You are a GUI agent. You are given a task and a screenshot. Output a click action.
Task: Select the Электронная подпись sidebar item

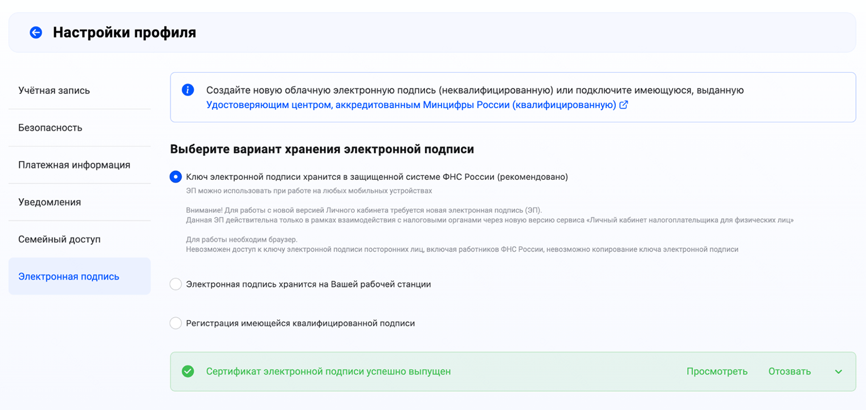pos(70,276)
